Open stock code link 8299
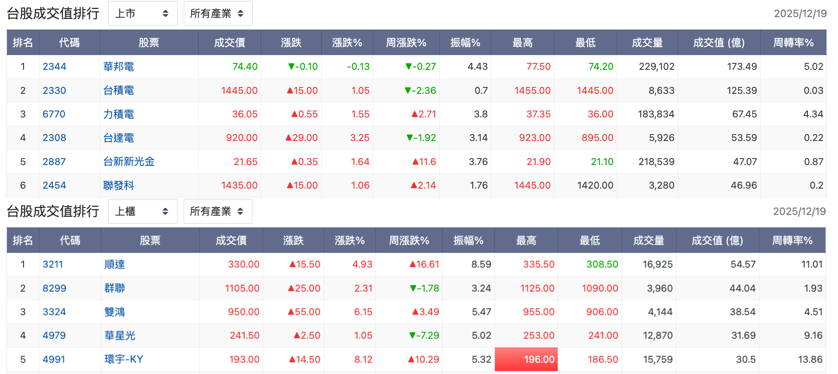838x374 pixels. [x=54, y=288]
